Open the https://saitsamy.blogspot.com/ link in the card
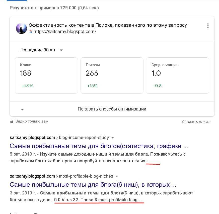219x214 pixels. click(x=65, y=32)
